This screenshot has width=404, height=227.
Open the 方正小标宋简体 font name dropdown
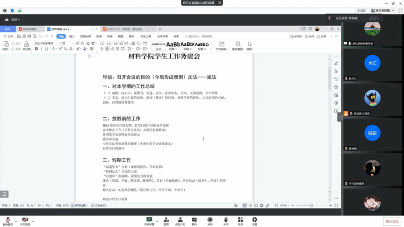click(55, 43)
